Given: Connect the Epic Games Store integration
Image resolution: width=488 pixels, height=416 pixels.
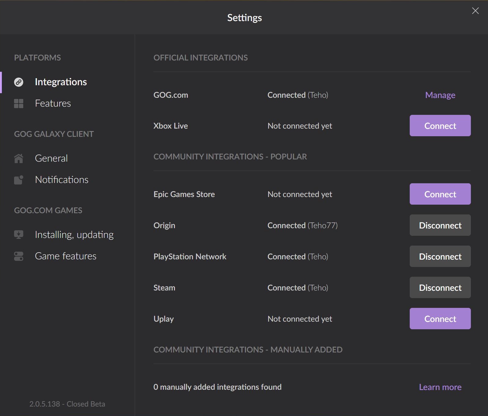Looking at the screenshot, I should point(440,194).
